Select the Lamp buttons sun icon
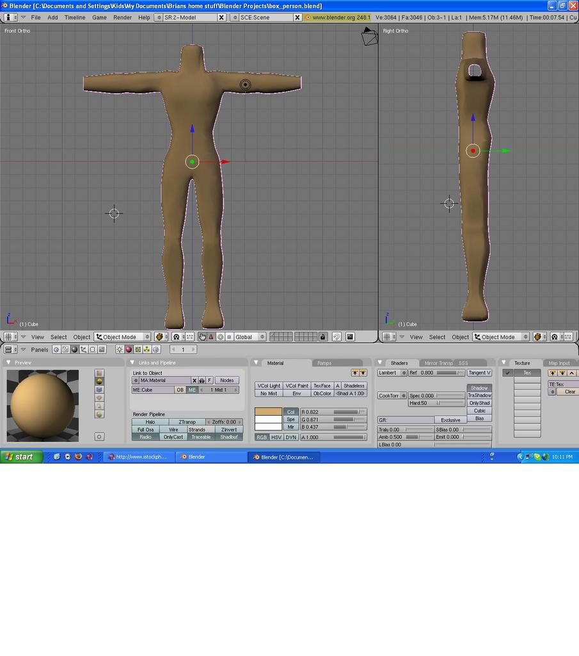Viewport: 579px width, 656px height. click(x=120, y=350)
